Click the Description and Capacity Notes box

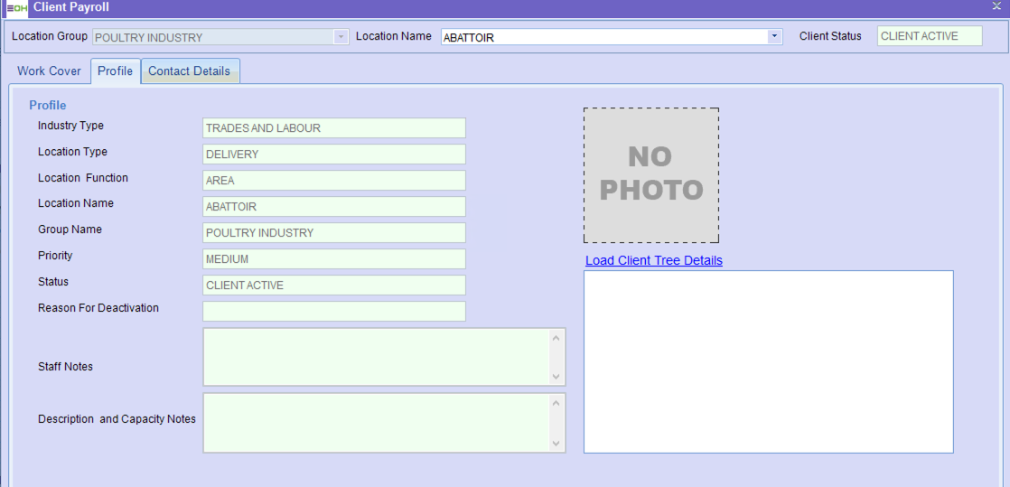[x=375, y=422]
